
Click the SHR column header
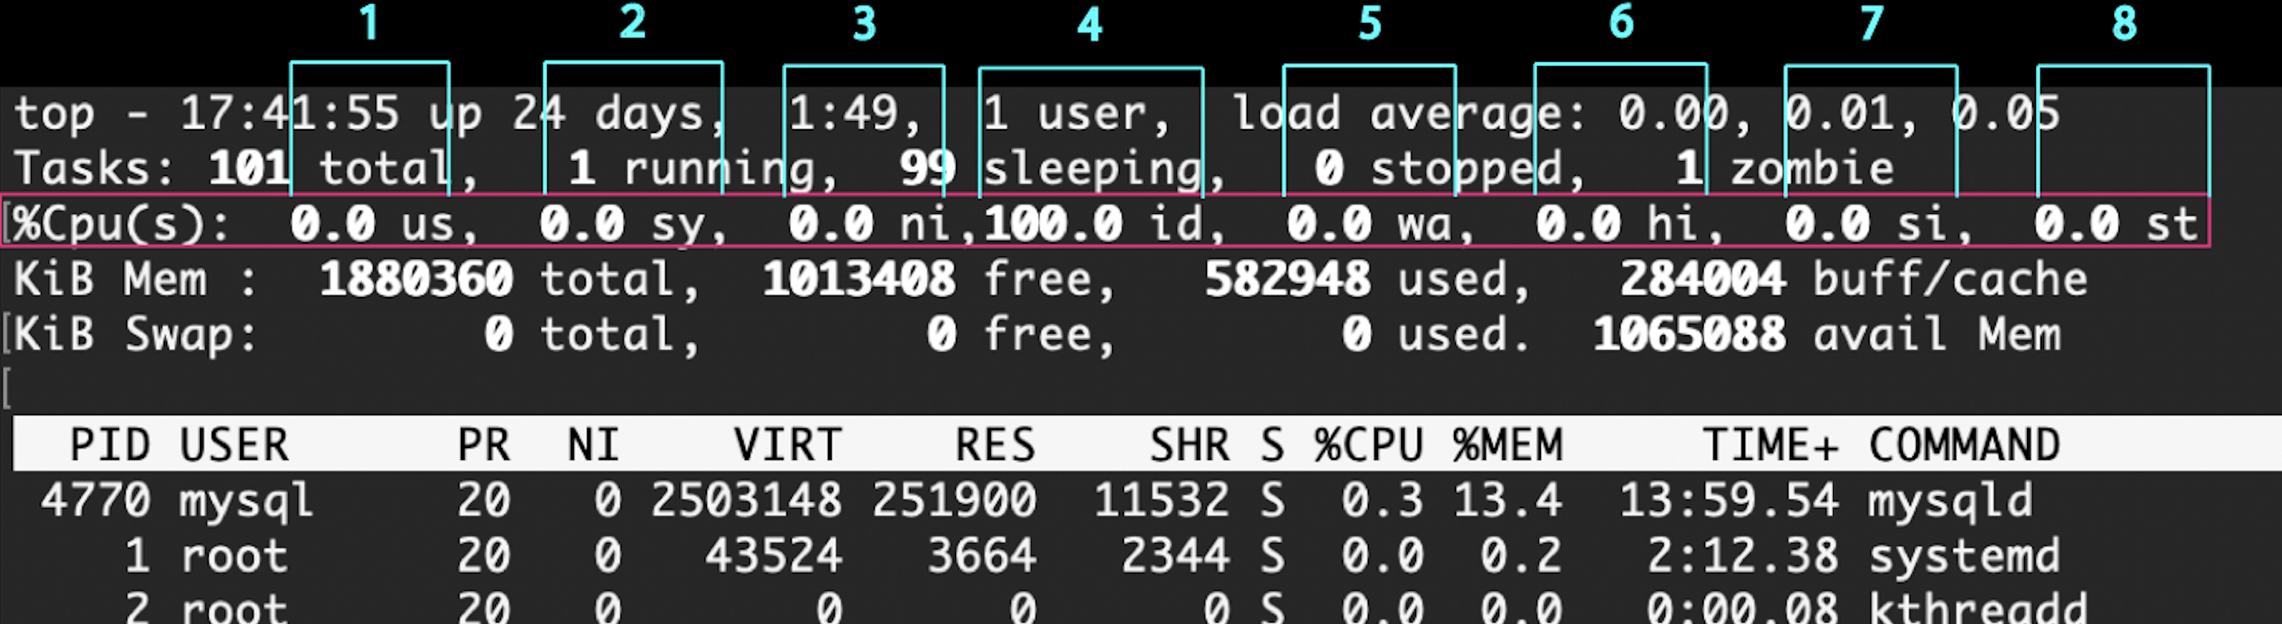[1190, 444]
